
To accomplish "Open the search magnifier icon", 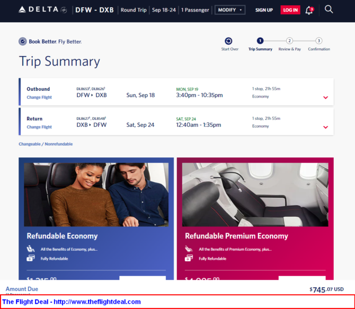I will (x=329, y=10).
